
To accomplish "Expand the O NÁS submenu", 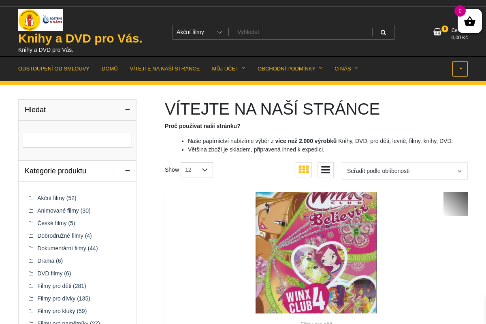I will pyautogui.click(x=356, y=68).
